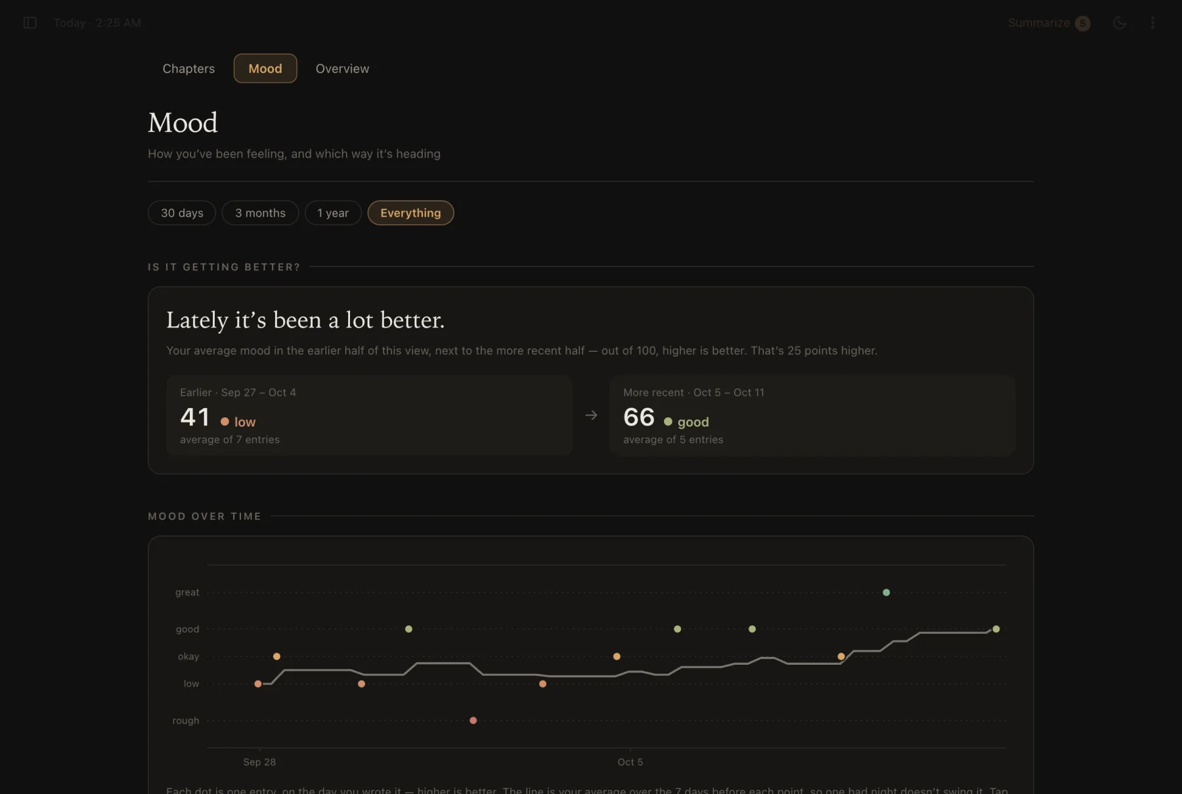Screen dimensions: 1182x794
Task: Select the Mood tab
Action: (x=265, y=68)
